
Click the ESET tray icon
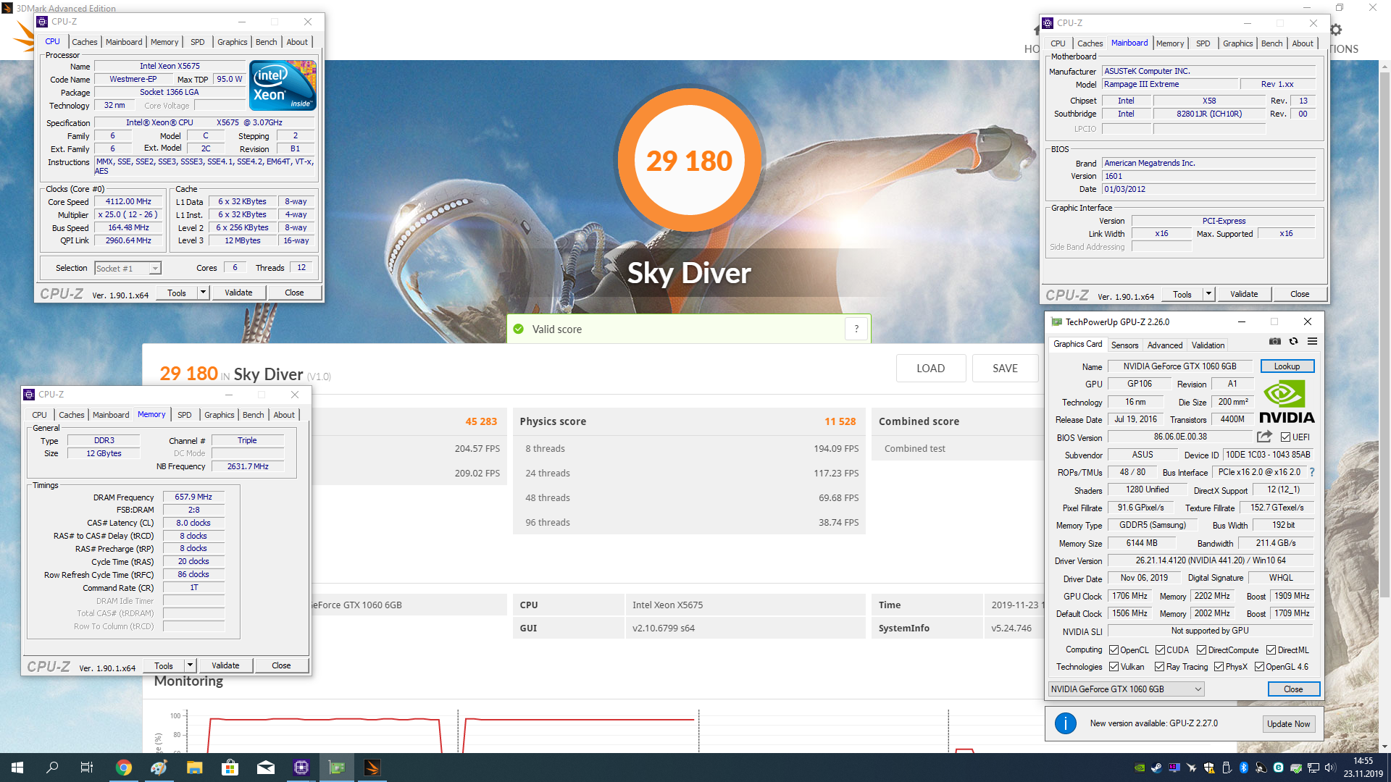click(x=1278, y=768)
